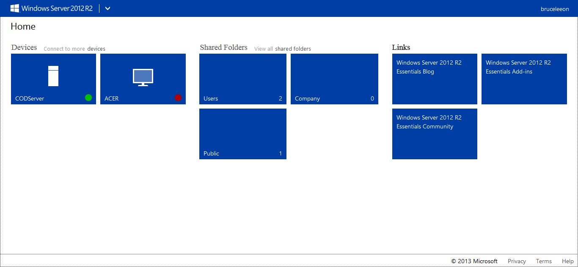Select the CODServer device name
The width and height of the screenshot is (578, 267).
(x=30, y=98)
